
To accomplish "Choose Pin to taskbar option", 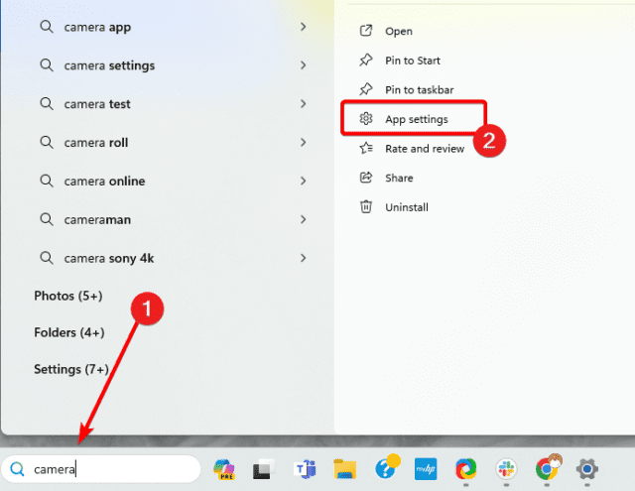I will pos(418,89).
